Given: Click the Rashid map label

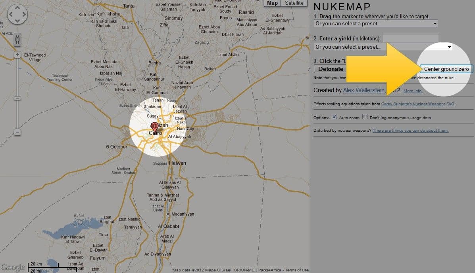Looking at the screenshot, I should click(x=246, y=12).
